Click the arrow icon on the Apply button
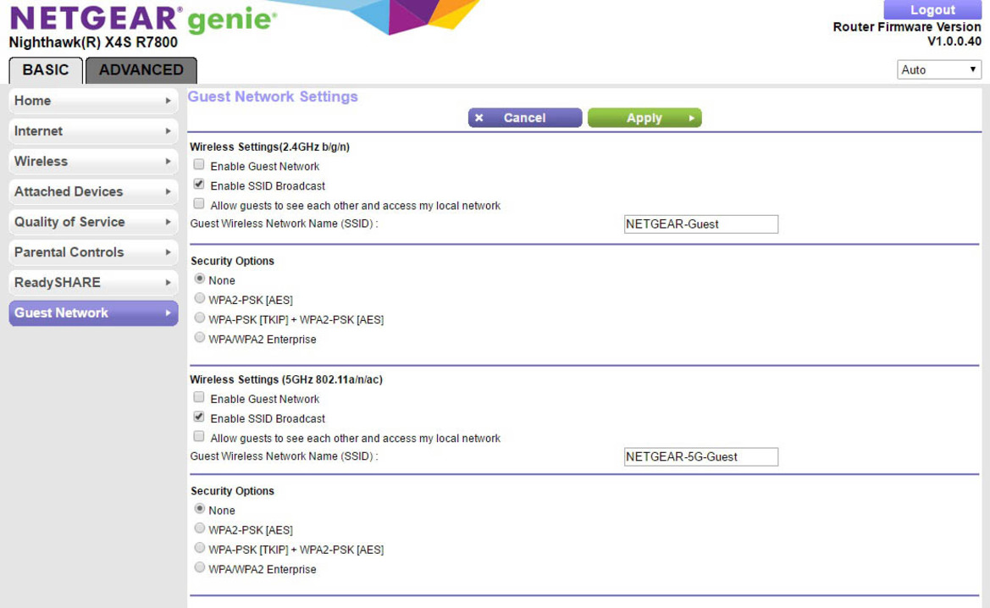Image resolution: width=990 pixels, height=608 pixels. (x=691, y=118)
